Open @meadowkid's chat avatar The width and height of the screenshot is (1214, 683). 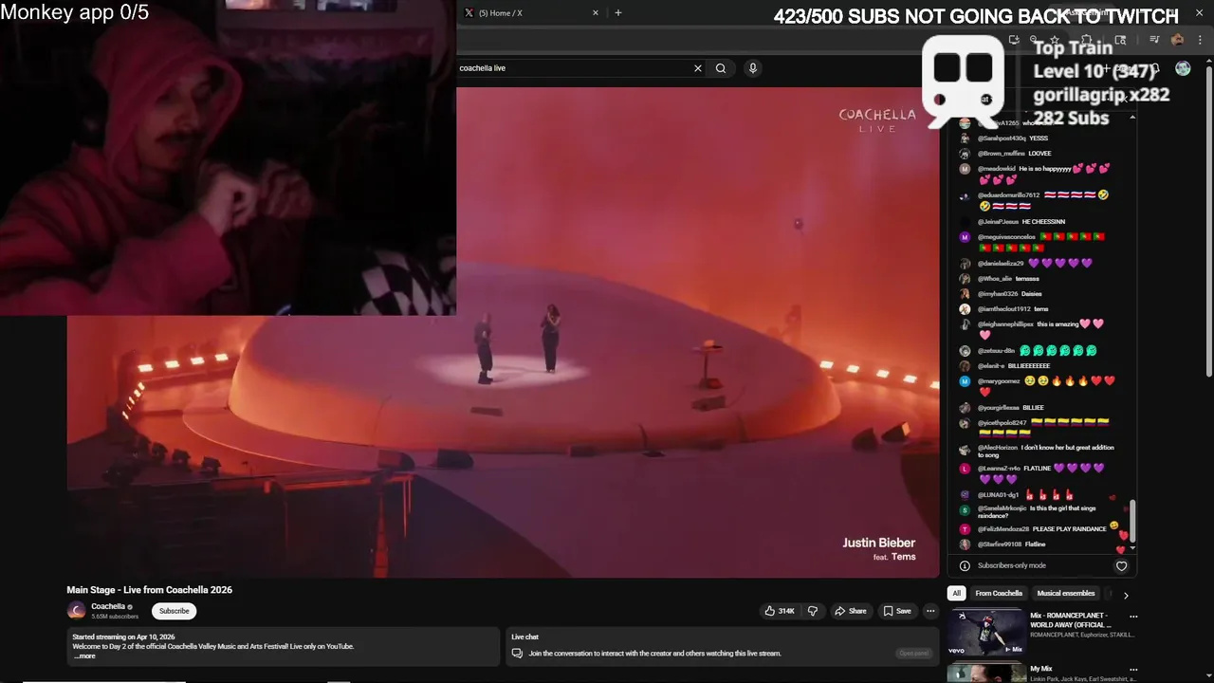(965, 169)
